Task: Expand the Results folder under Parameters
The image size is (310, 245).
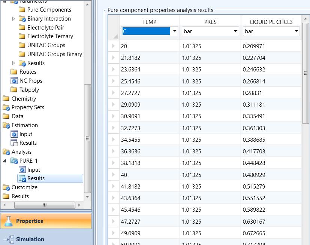Action: pos(14,63)
